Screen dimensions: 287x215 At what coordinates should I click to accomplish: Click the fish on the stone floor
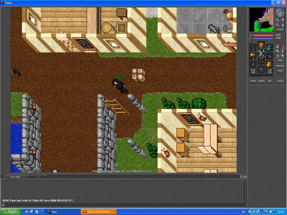tap(214, 29)
